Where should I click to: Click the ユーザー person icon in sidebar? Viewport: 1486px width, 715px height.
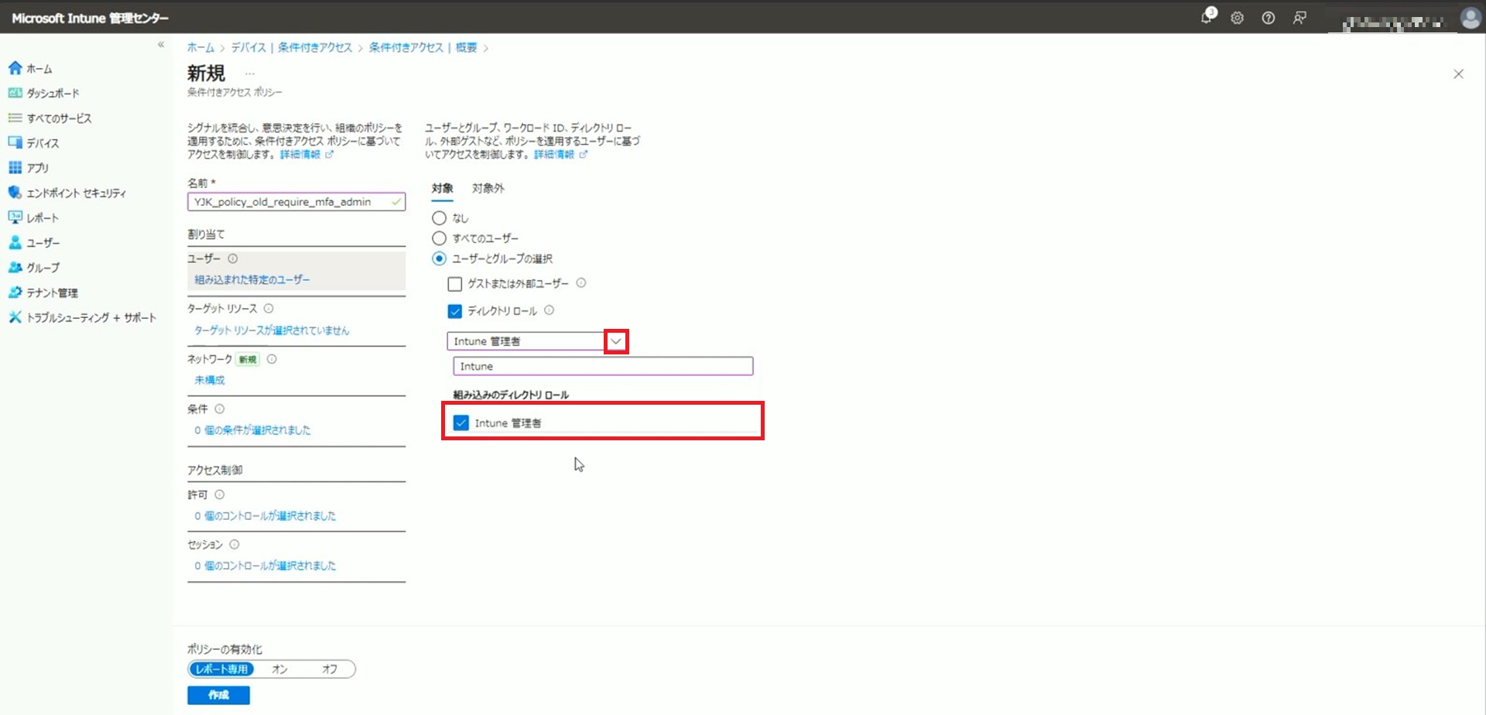(x=15, y=242)
